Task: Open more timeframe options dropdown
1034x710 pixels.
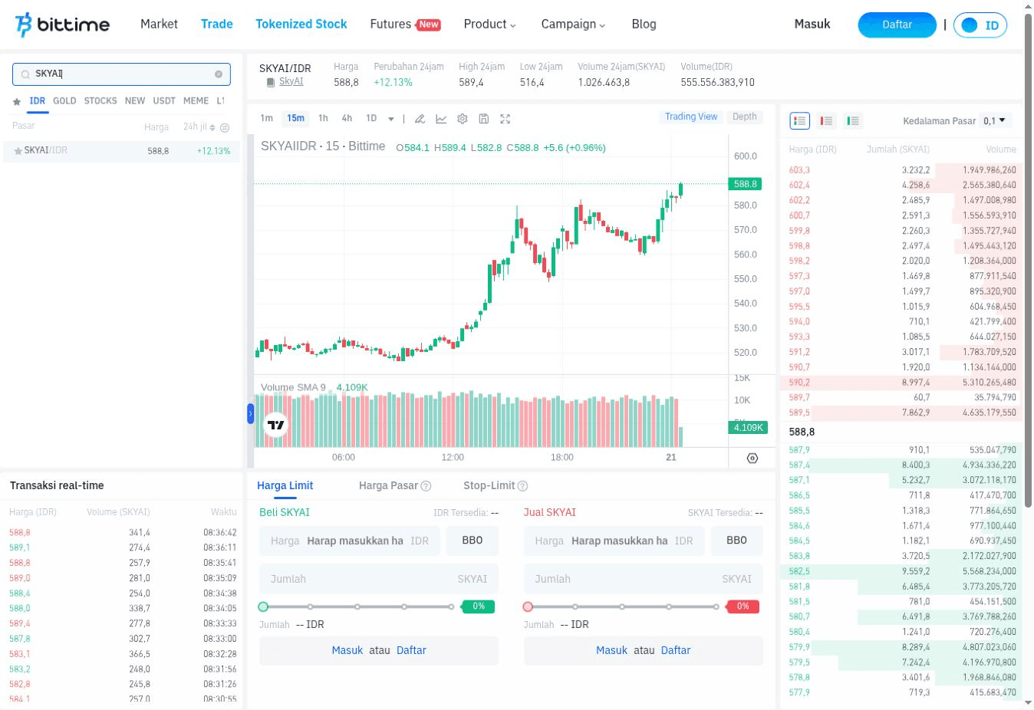Action: pos(391,119)
